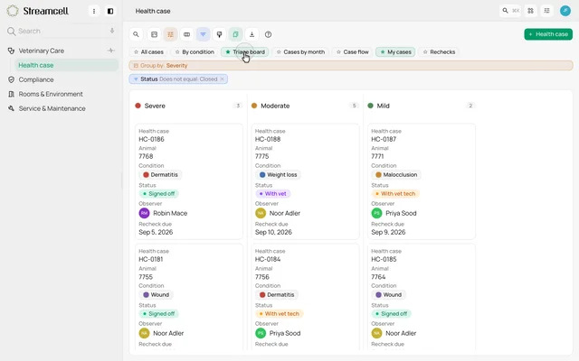Toggle the orange group-by toolbar icon
Viewport: 579px width, 361px height.
tap(171, 34)
